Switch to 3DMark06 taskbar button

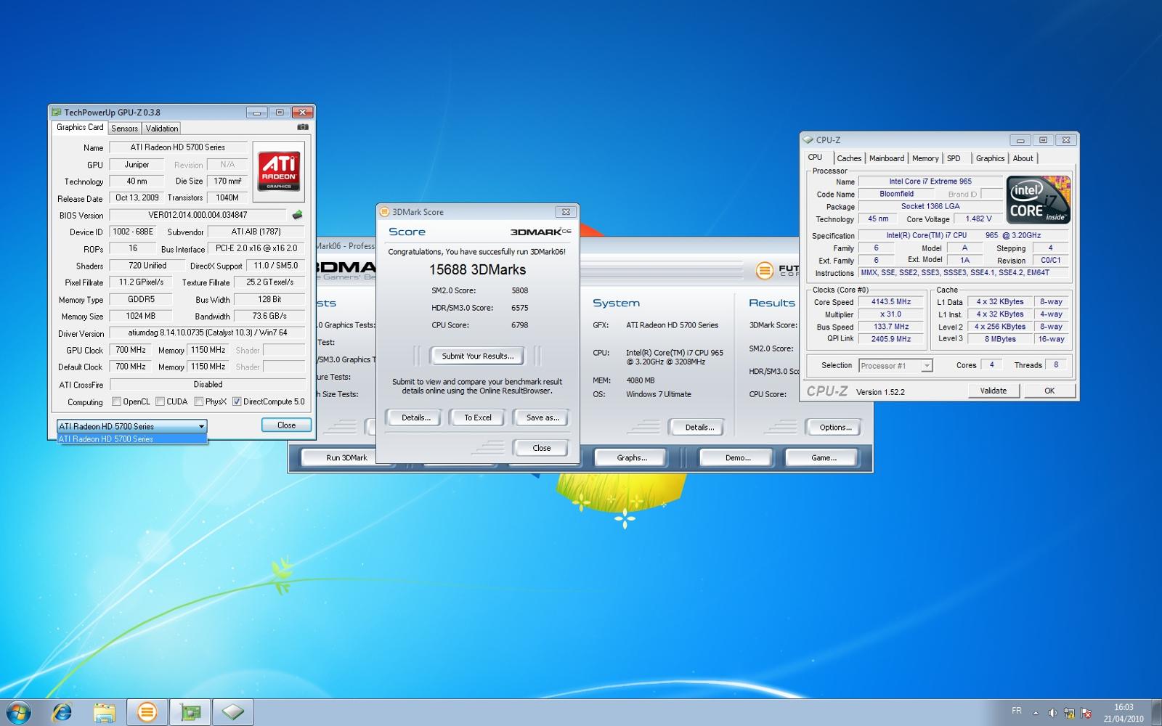(147, 712)
